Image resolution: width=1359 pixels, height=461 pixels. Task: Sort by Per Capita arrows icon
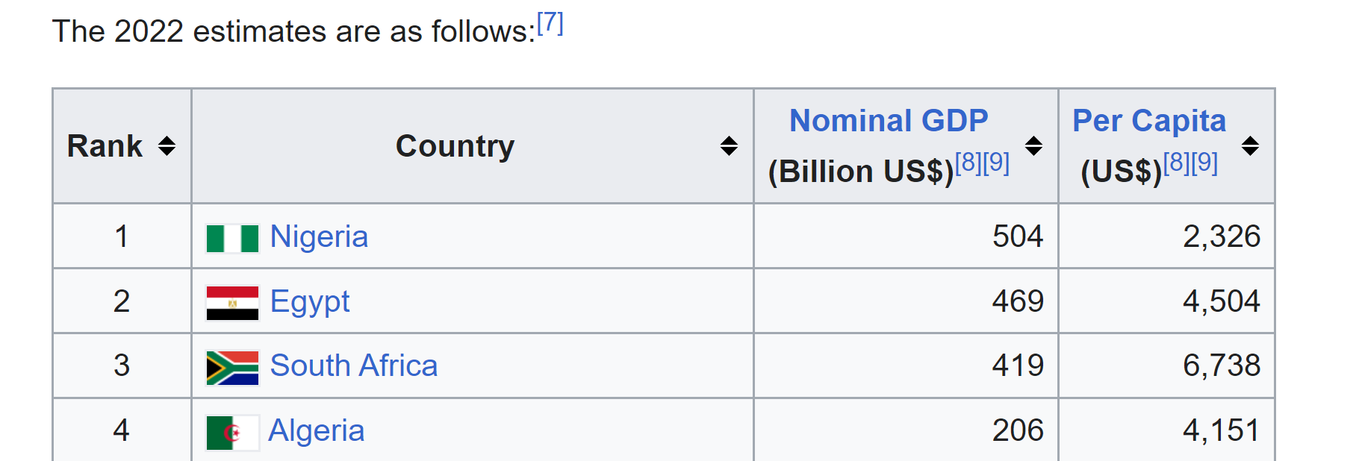(x=1250, y=146)
